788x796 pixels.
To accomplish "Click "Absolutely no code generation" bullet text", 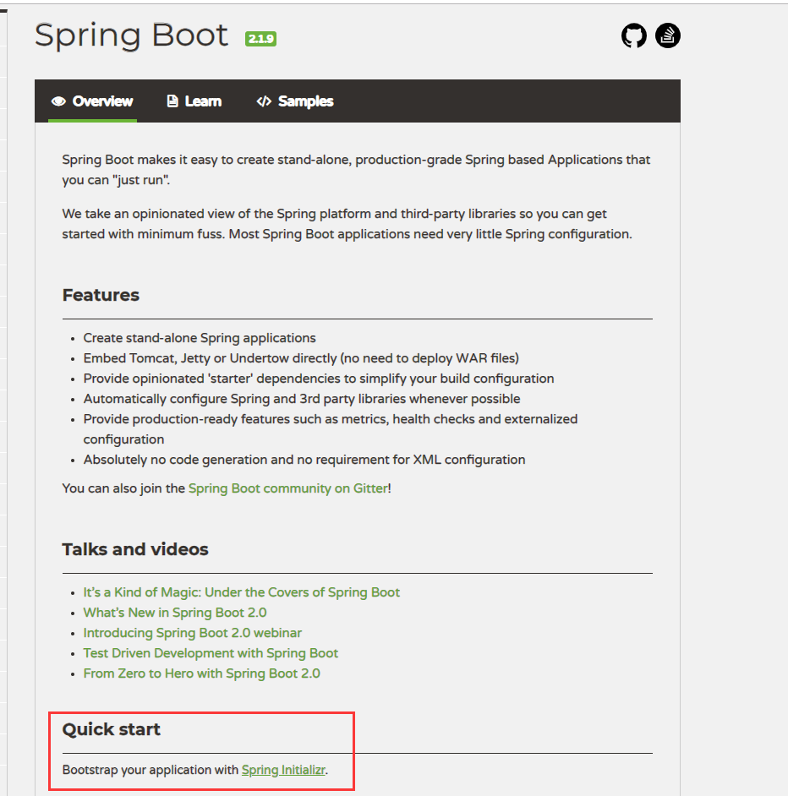I will (304, 460).
